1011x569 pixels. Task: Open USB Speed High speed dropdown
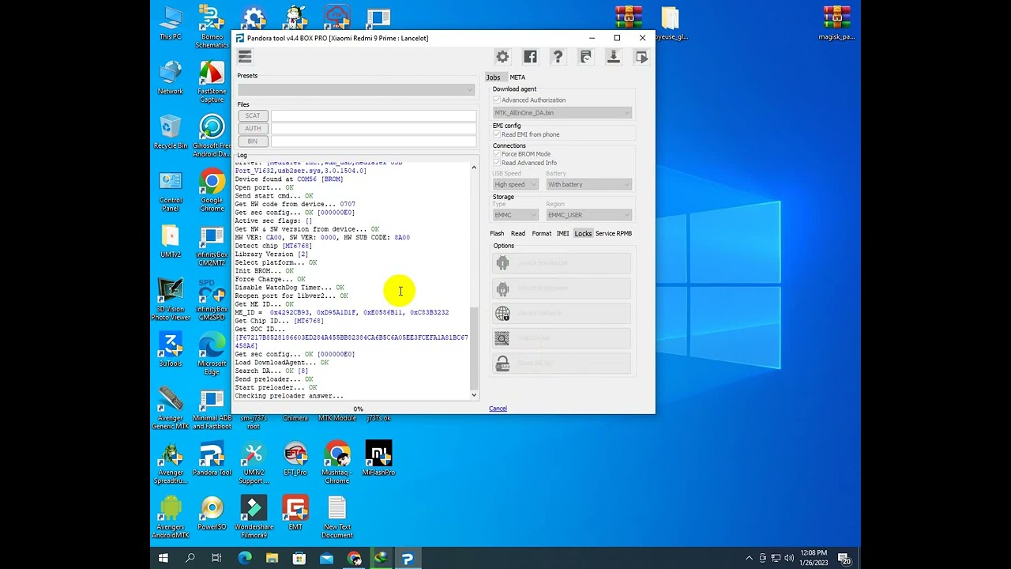click(x=515, y=184)
